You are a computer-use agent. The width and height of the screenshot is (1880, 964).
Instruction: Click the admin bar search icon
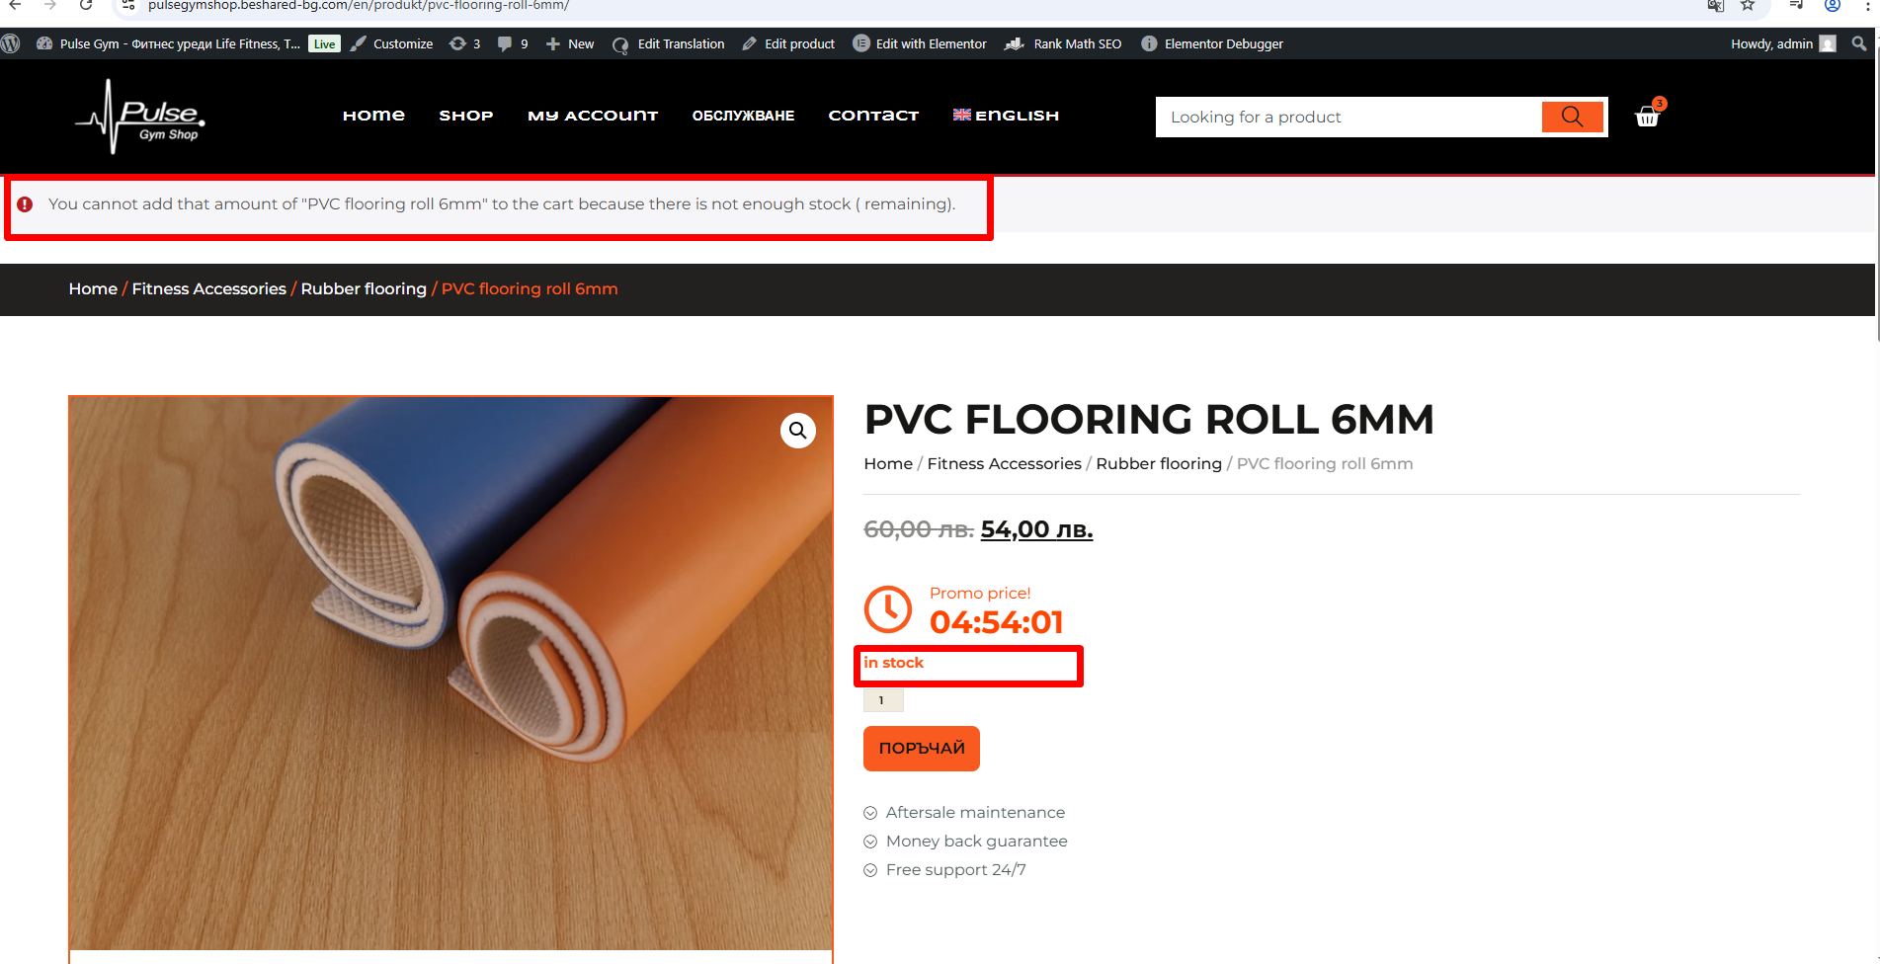tap(1858, 43)
